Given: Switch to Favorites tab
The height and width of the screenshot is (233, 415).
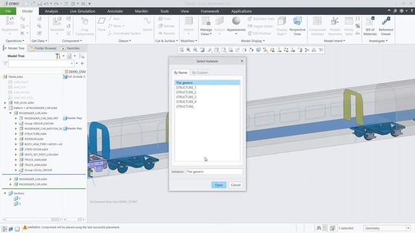Looking at the screenshot, I should [71, 49].
